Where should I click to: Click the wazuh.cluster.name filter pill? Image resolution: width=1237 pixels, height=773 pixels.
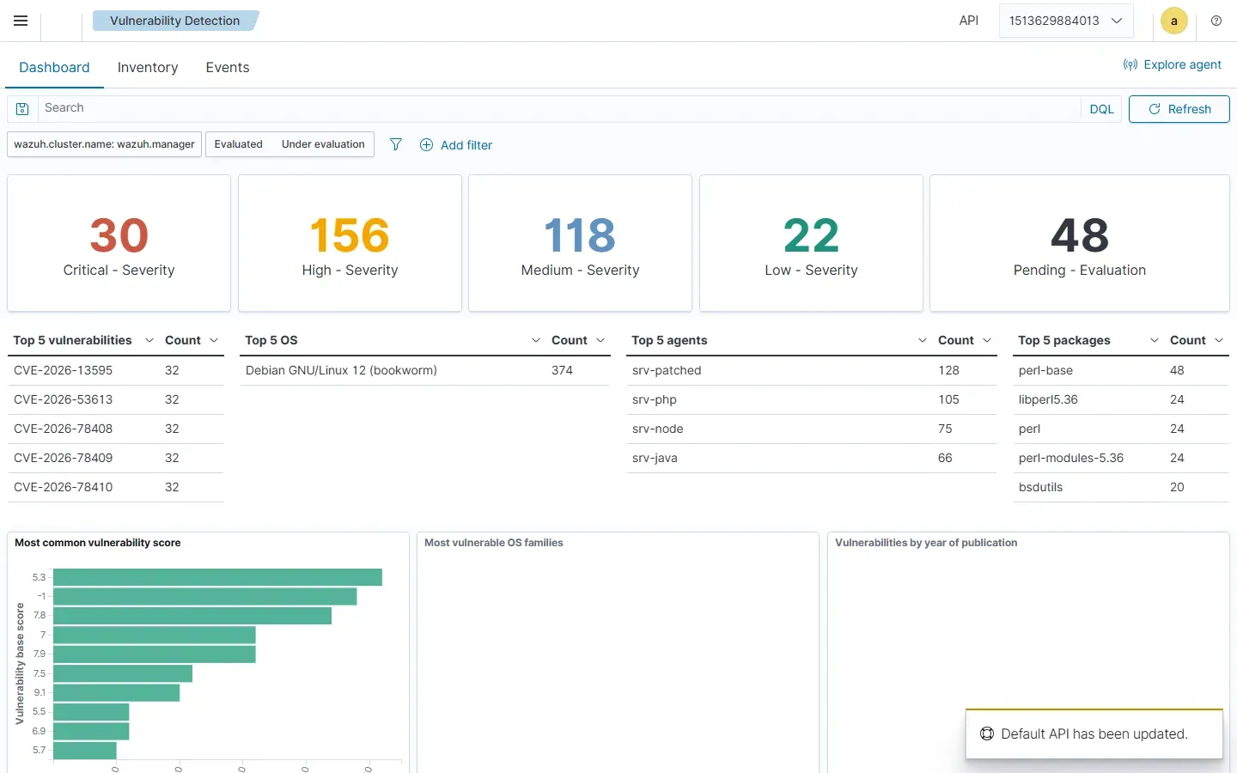coord(104,144)
